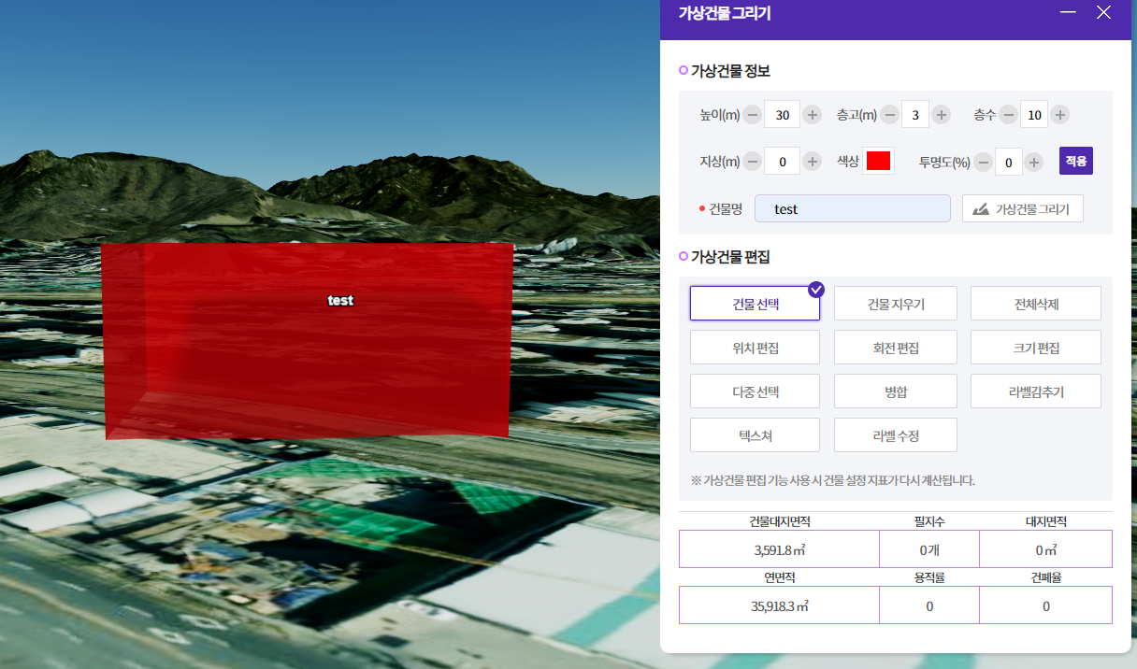The height and width of the screenshot is (669, 1137).
Task: Click the 필지수 value 0개
Action: [x=929, y=549]
